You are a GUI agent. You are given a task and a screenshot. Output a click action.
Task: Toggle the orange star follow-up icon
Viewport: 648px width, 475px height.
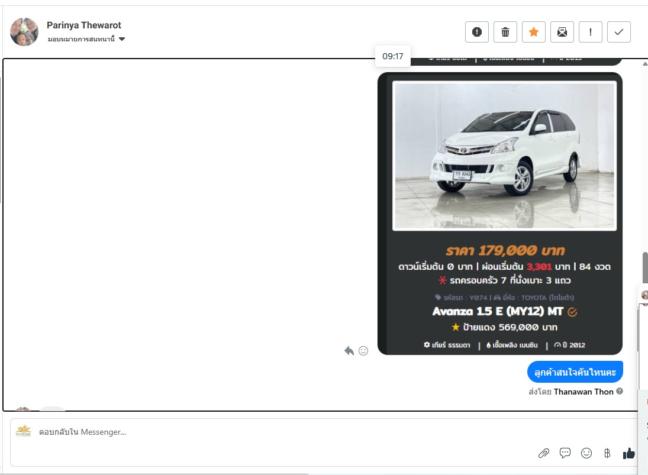pyautogui.click(x=534, y=32)
